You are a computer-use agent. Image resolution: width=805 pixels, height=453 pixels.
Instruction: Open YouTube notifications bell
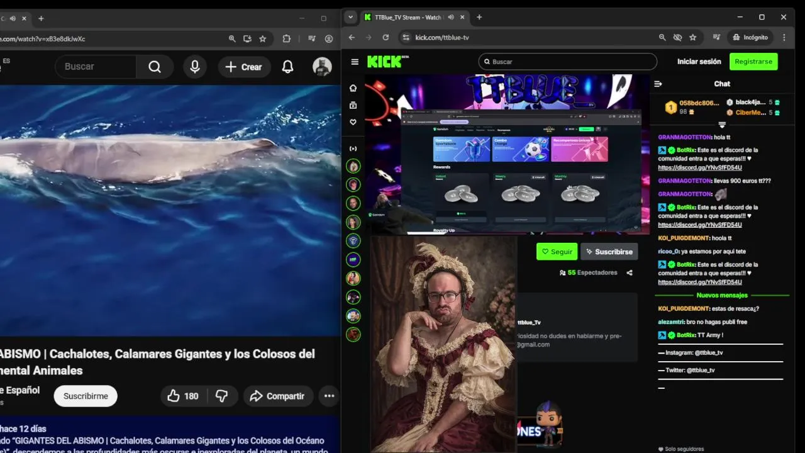point(287,67)
